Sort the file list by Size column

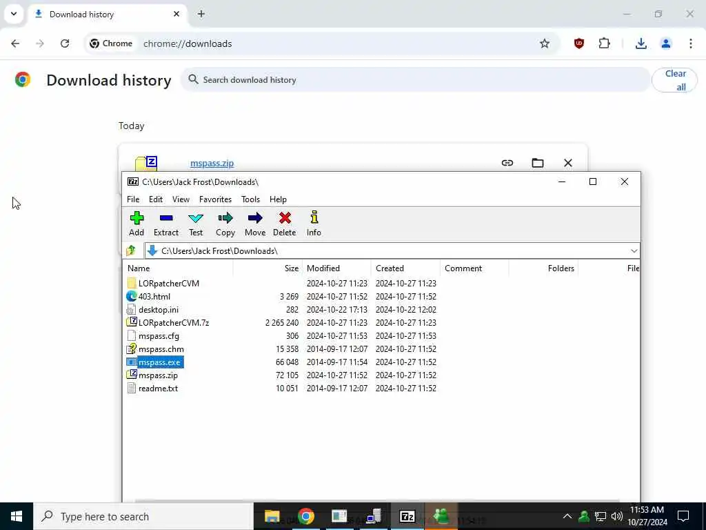268,268
